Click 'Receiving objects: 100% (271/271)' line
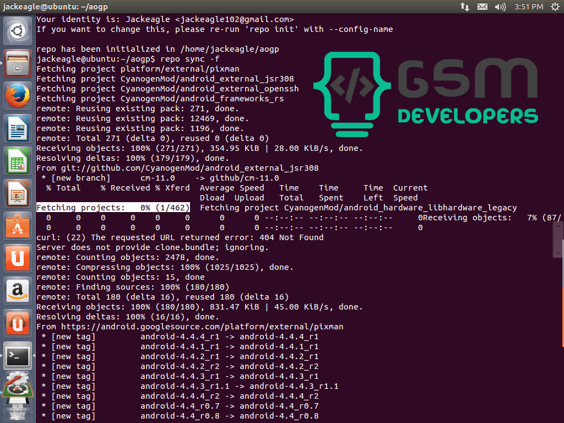 point(199,148)
